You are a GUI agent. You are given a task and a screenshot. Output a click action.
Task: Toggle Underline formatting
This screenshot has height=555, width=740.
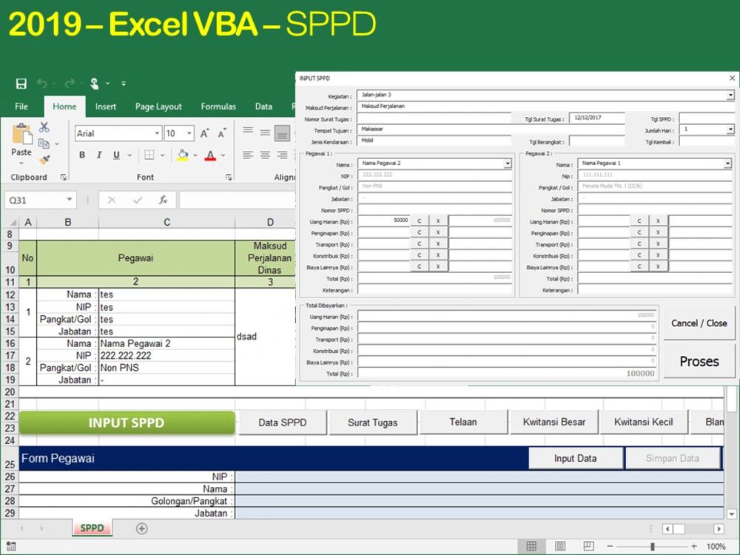coord(116,155)
